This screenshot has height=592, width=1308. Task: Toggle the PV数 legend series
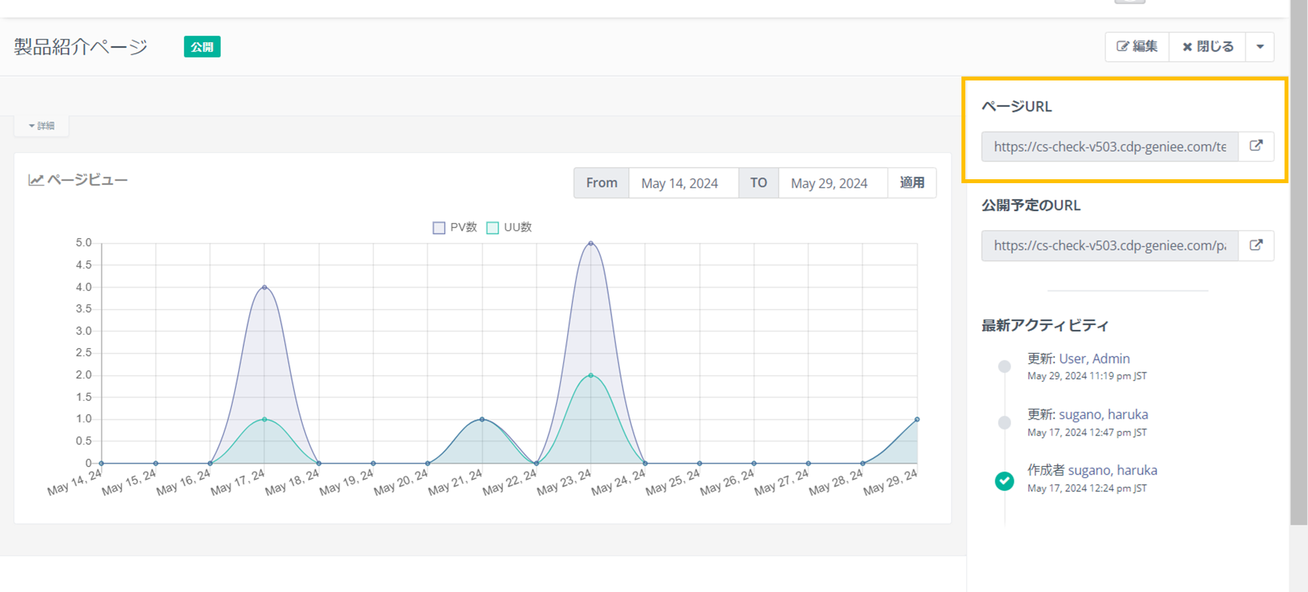455,228
